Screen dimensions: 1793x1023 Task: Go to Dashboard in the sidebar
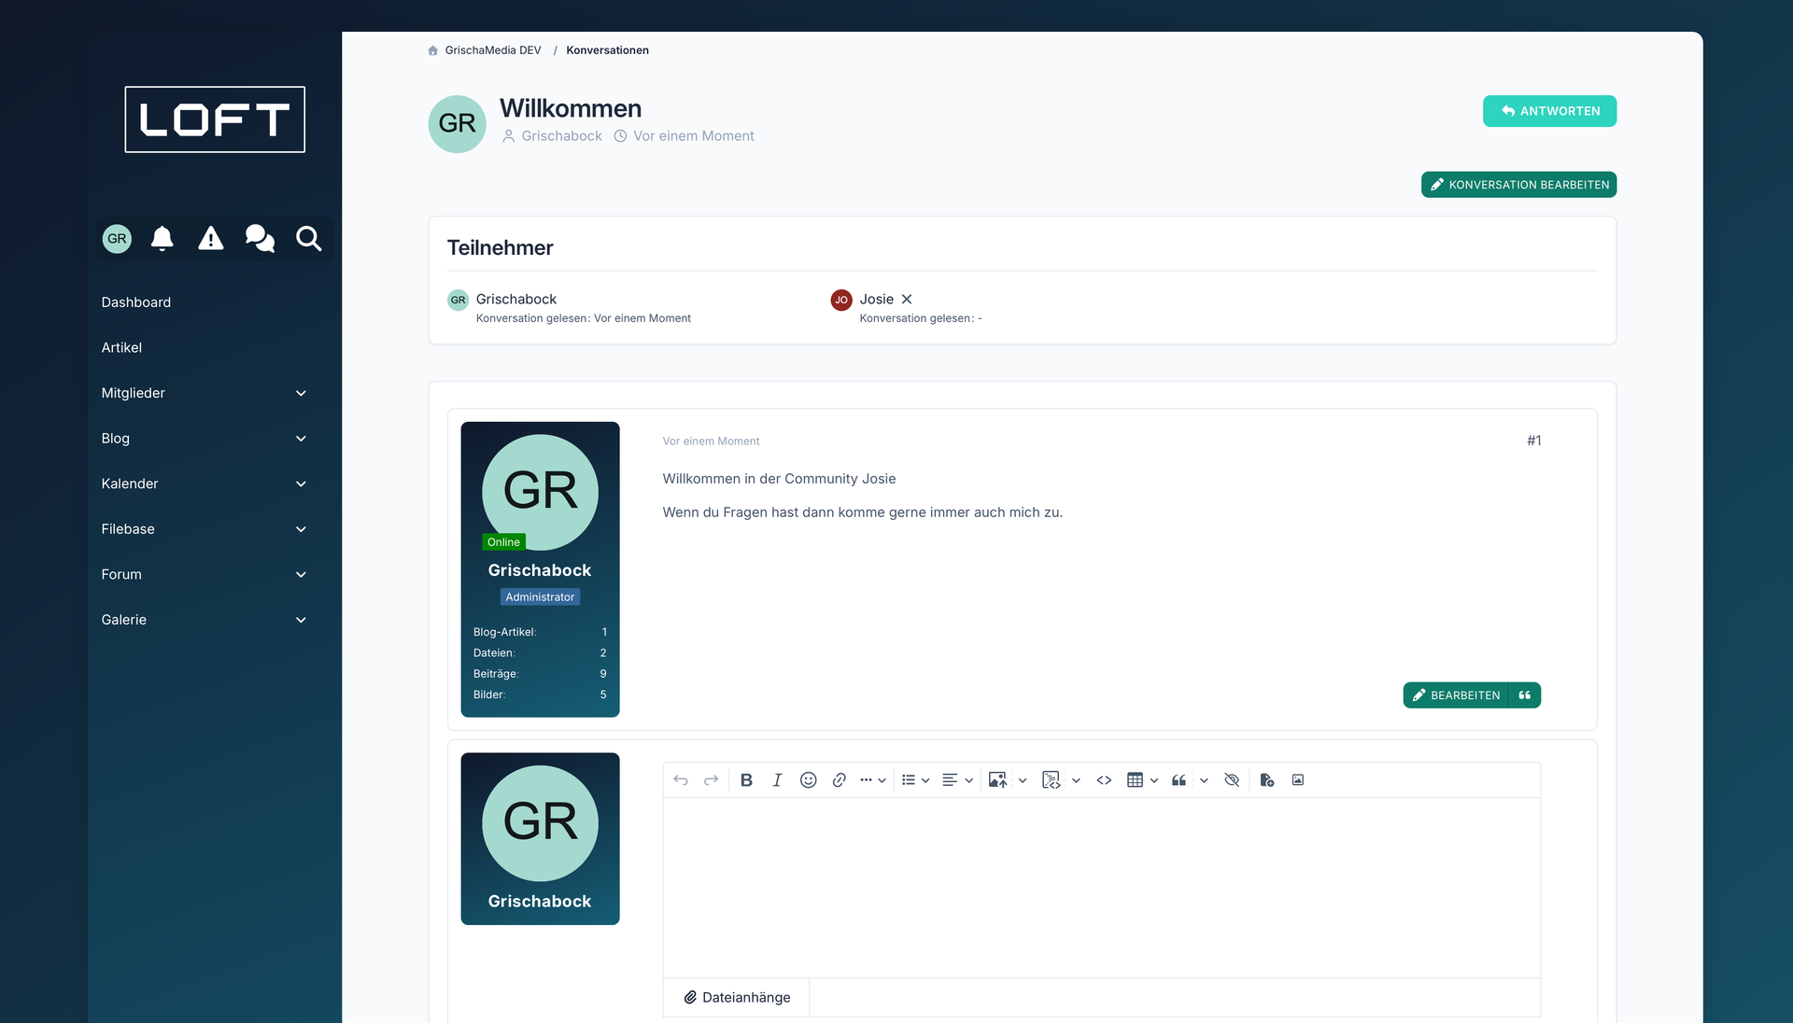coord(136,302)
